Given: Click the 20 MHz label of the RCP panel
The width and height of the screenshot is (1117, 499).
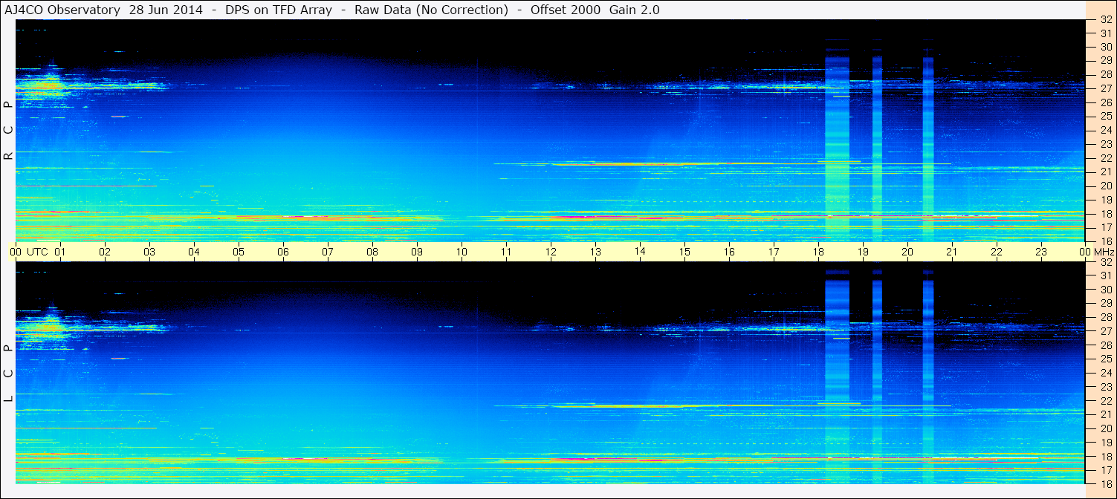Looking at the screenshot, I should tap(1106, 186).
